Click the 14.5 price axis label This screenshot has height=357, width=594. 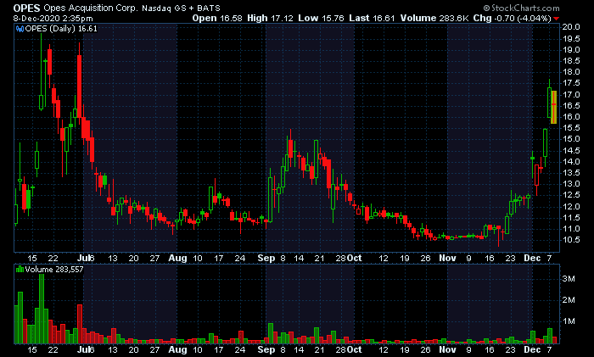tap(571, 151)
